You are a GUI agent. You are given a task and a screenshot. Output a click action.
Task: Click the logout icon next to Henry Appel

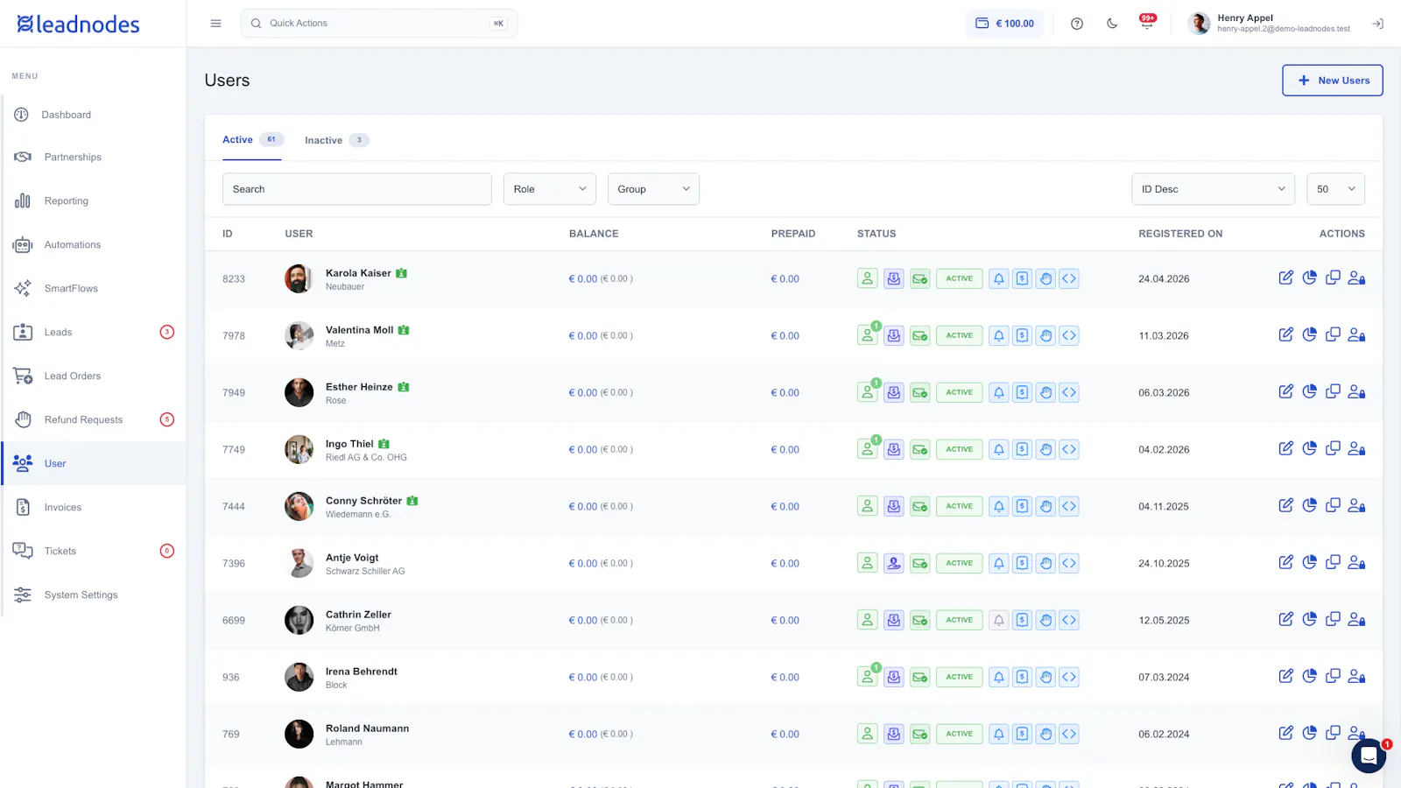1377,24
